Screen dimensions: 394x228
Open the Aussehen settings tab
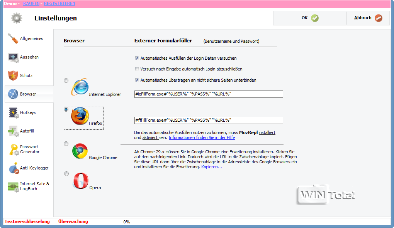(x=29, y=57)
